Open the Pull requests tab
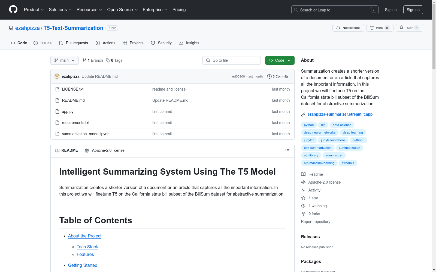This screenshot has width=436, height=272. pyautogui.click(x=73, y=43)
